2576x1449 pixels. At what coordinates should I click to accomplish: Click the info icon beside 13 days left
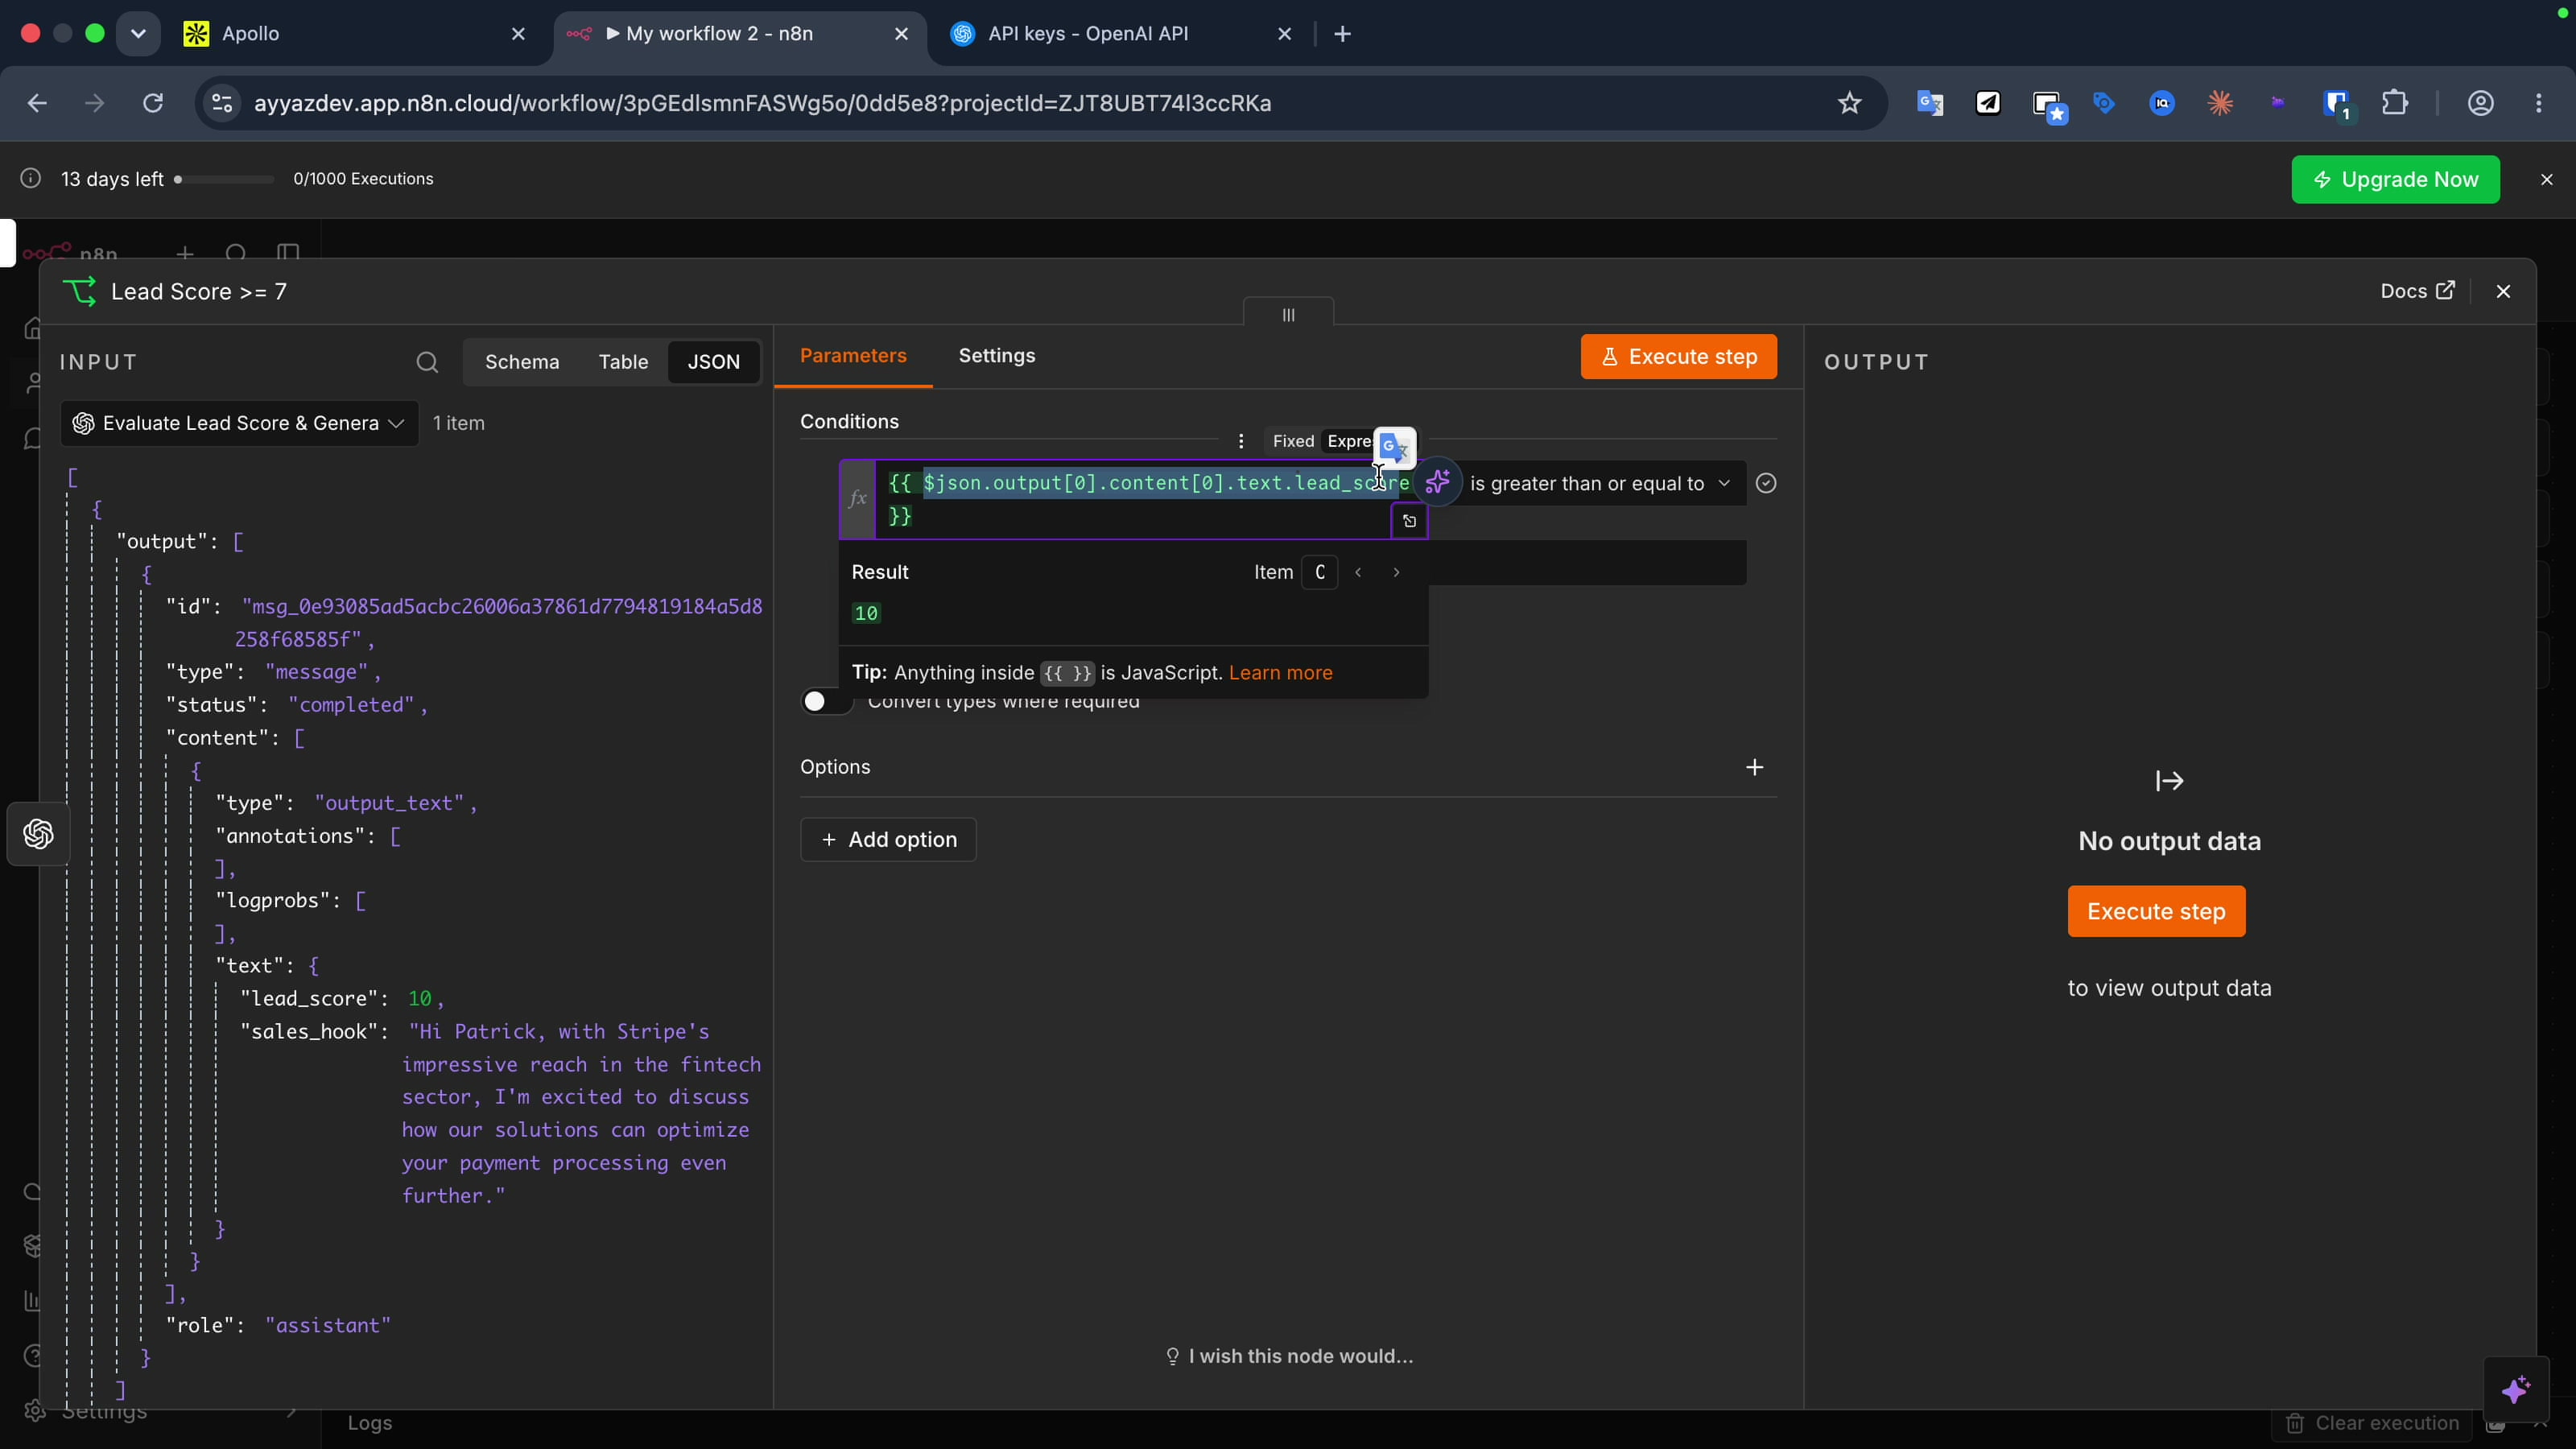pos(31,178)
